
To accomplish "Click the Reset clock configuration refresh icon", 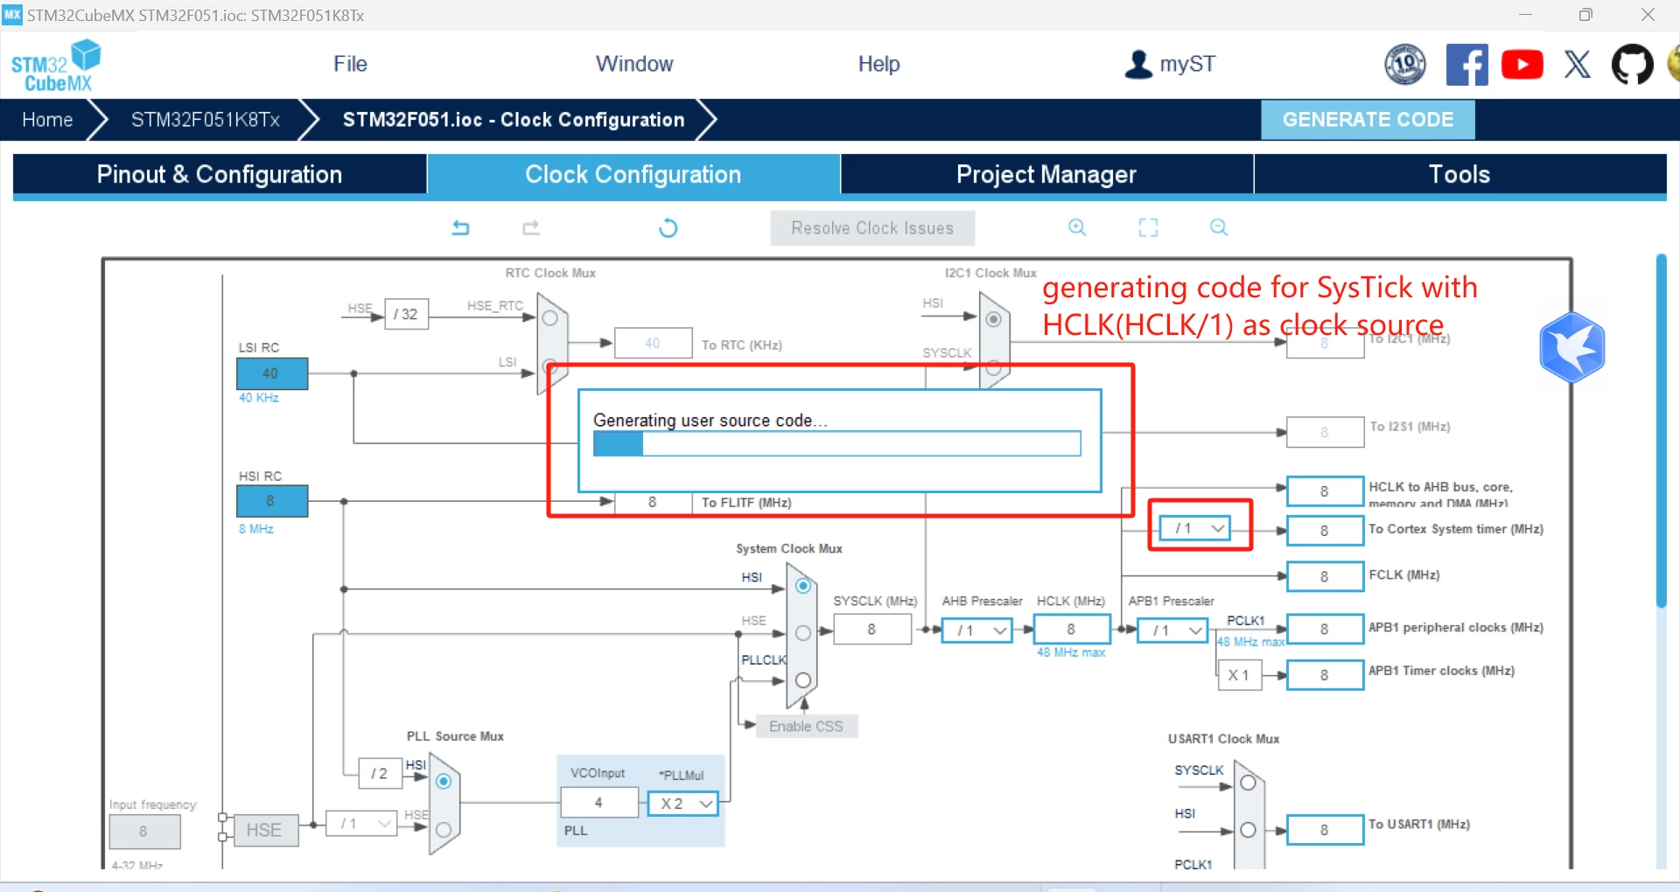I will [x=668, y=228].
